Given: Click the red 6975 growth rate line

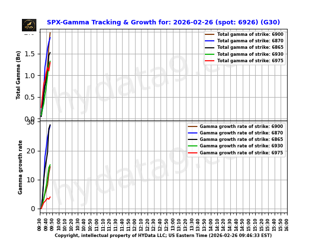Looking at the screenshot, I should click(x=46, y=199).
